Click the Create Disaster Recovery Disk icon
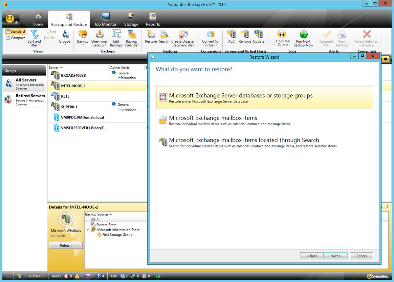394x282 pixels. pos(183,37)
